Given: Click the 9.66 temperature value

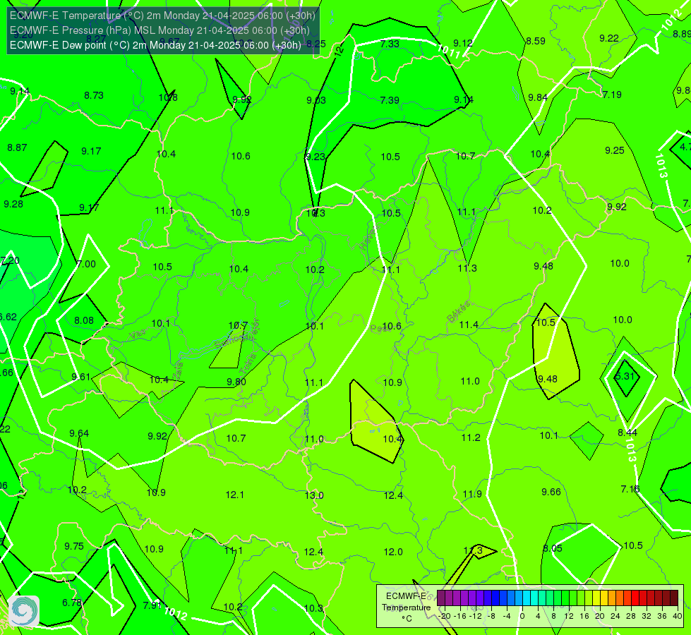Looking at the screenshot, I should tap(551, 492).
